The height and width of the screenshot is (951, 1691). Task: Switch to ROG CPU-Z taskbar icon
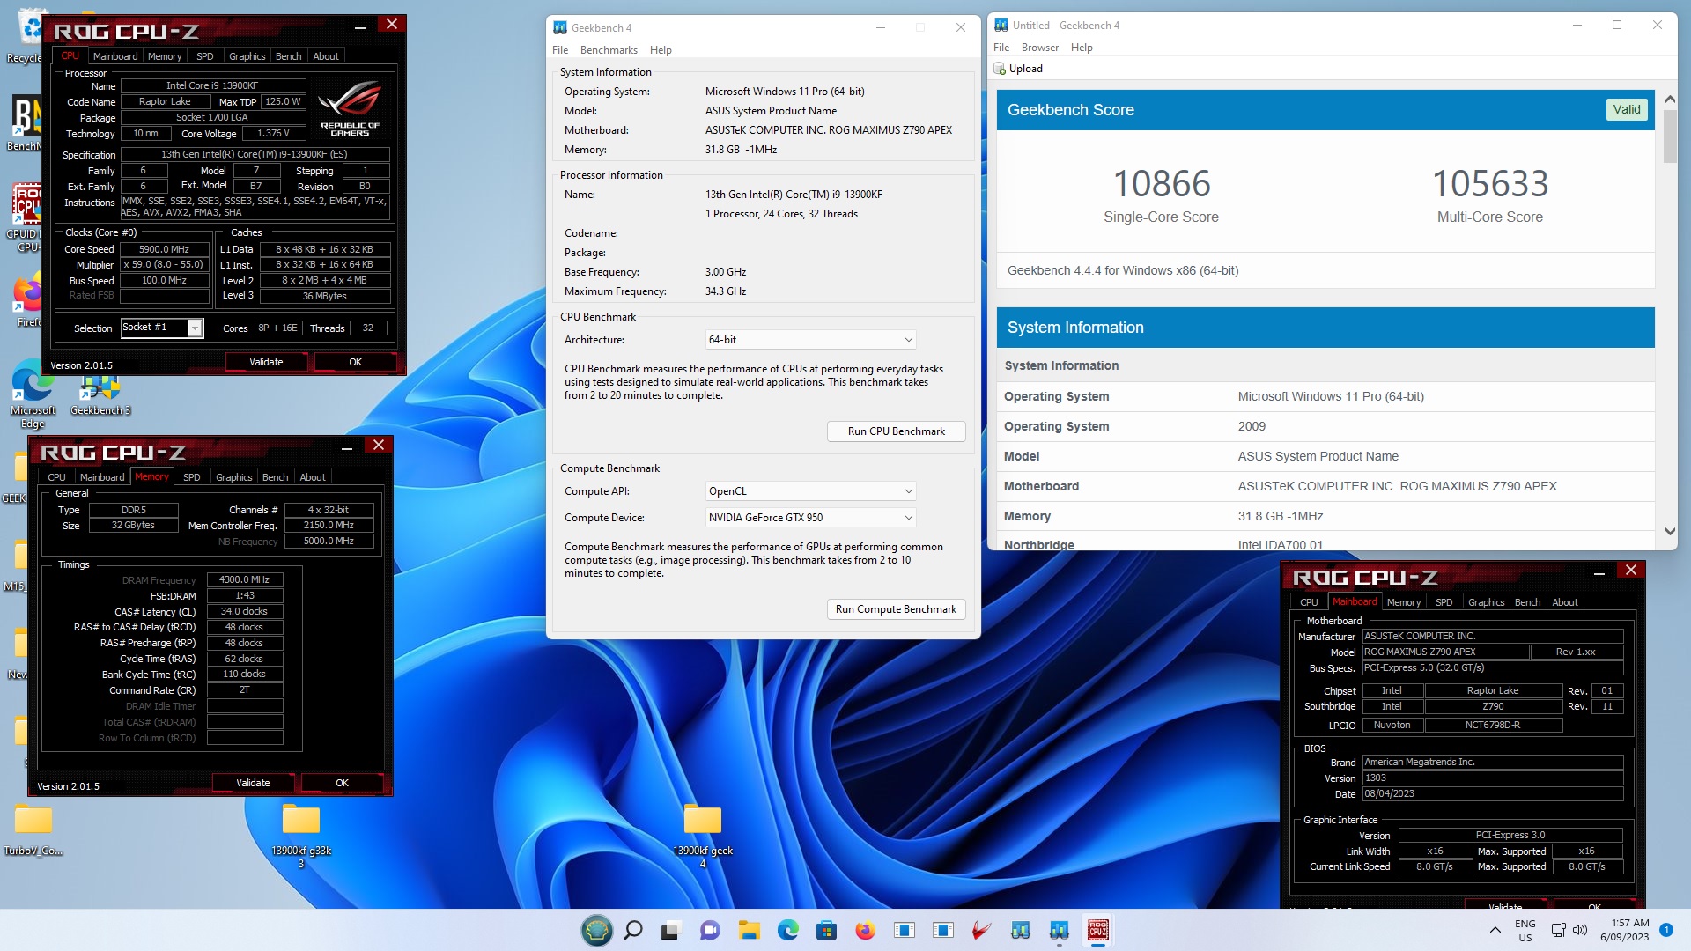click(1097, 930)
